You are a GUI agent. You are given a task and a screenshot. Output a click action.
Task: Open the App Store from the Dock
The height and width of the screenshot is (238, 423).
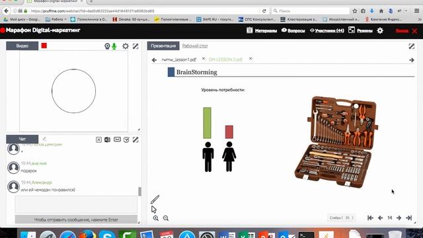pos(187,234)
